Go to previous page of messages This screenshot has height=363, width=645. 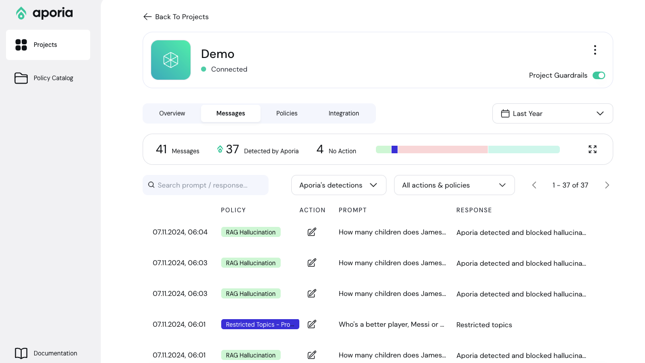coord(534,185)
